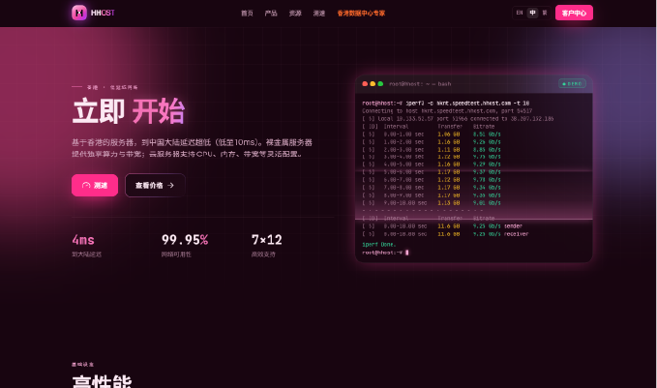Click the sender summary row in terminal
This screenshot has height=388, width=657.
pyautogui.click(x=442, y=226)
